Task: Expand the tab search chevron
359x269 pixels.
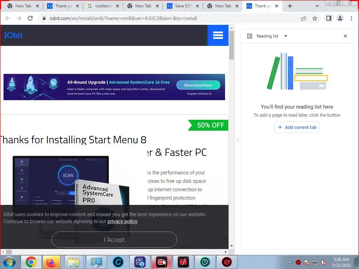Action: tap(317, 6)
